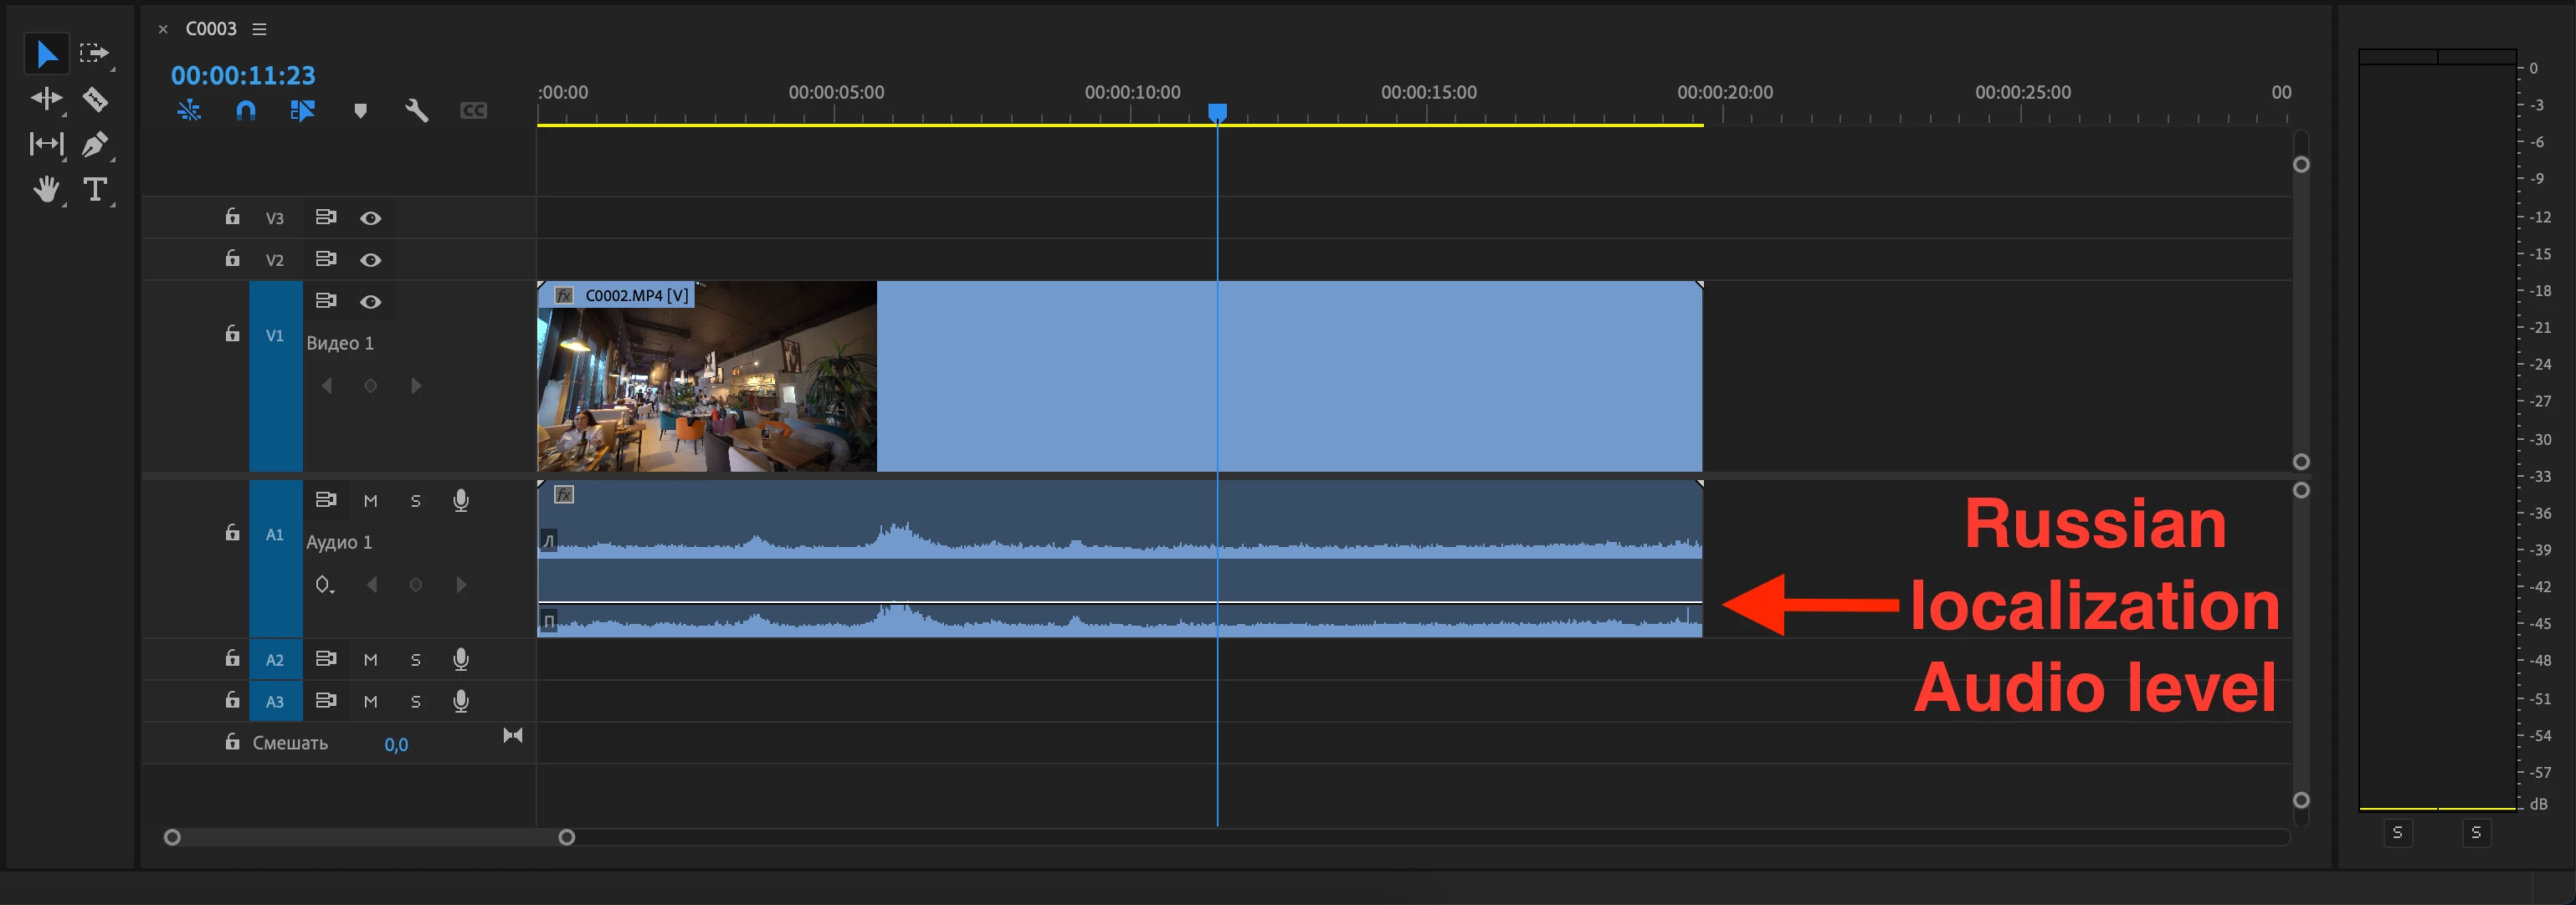Viewport: 2576px width, 905px height.
Task: Toggle snap in timeline magnet
Action: click(x=245, y=111)
